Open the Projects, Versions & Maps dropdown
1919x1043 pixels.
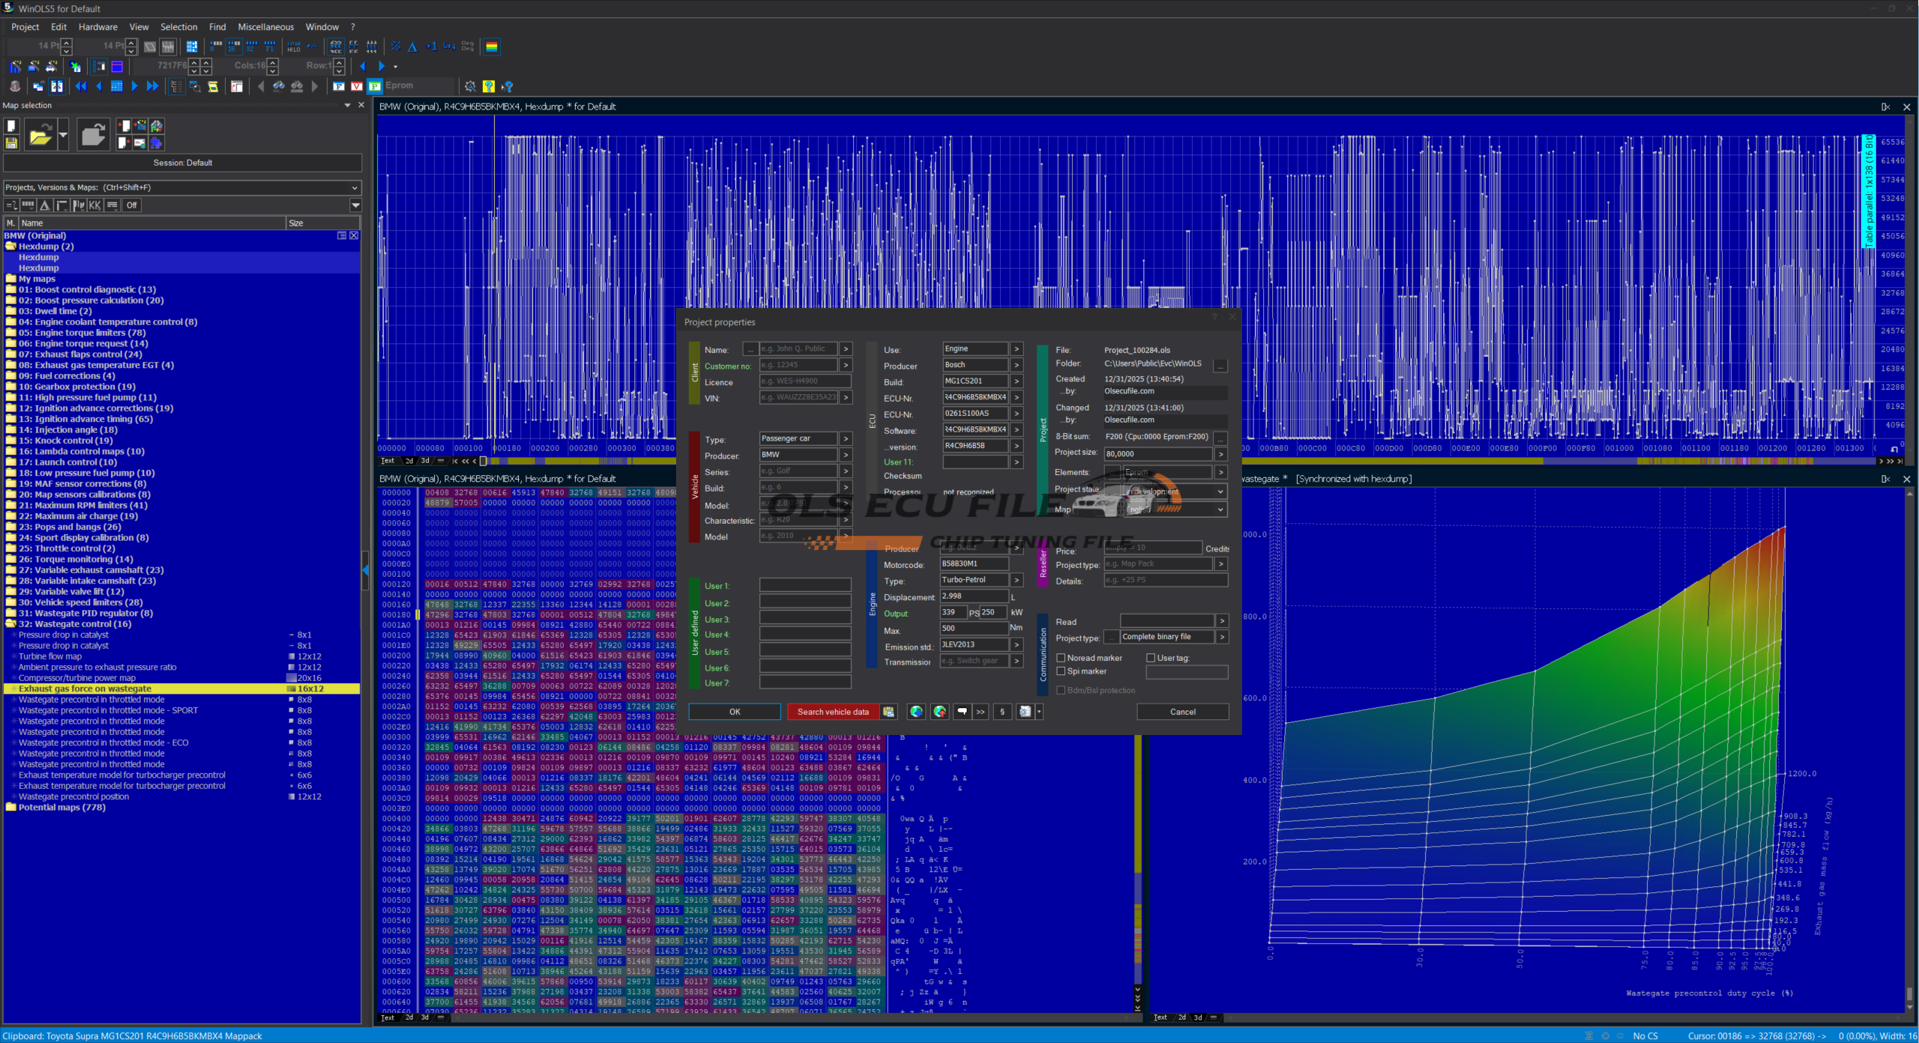tap(355, 187)
